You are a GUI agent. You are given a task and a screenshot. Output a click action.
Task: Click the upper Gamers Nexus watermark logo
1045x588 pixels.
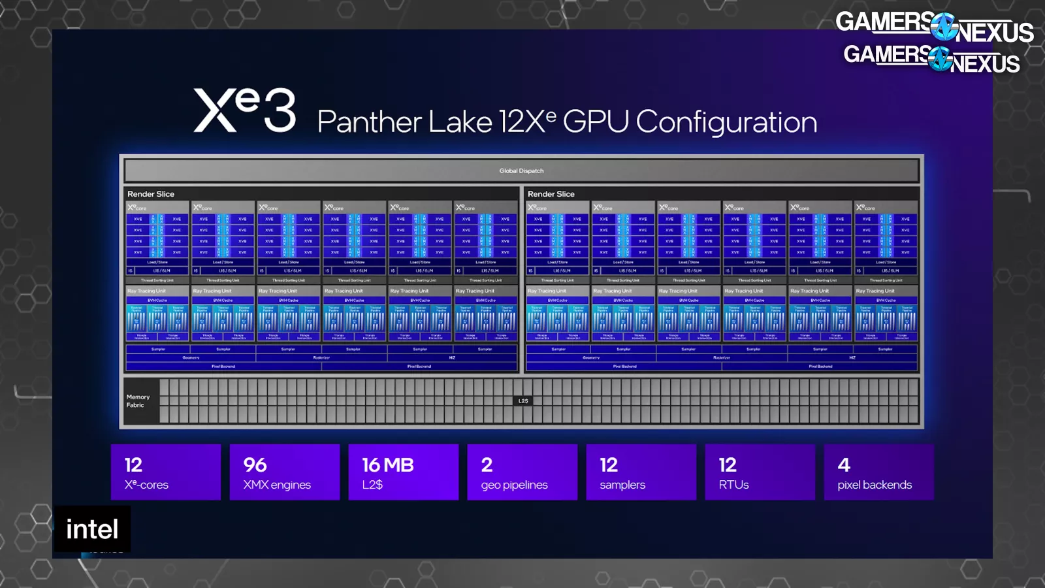pyautogui.click(x=934, y=26)
